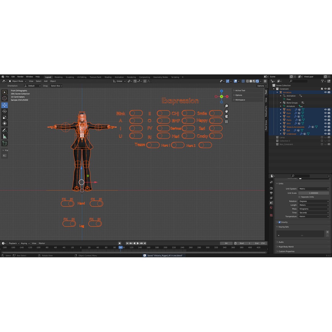The height and width of the screenshot is (332, 332).
Task: Hide the Hair object in viewport
Action: (x=326, y=117)
